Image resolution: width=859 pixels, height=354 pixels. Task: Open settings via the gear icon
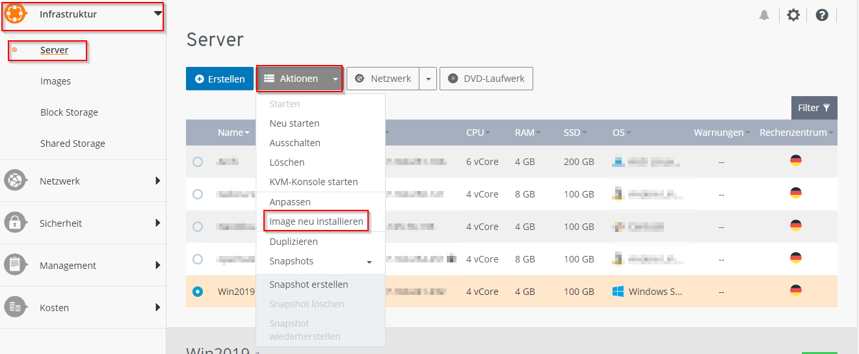(793, 15)
